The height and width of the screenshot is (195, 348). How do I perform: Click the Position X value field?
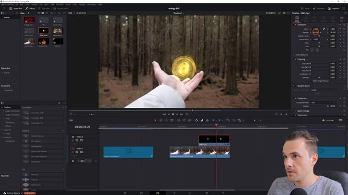[315, 32]
